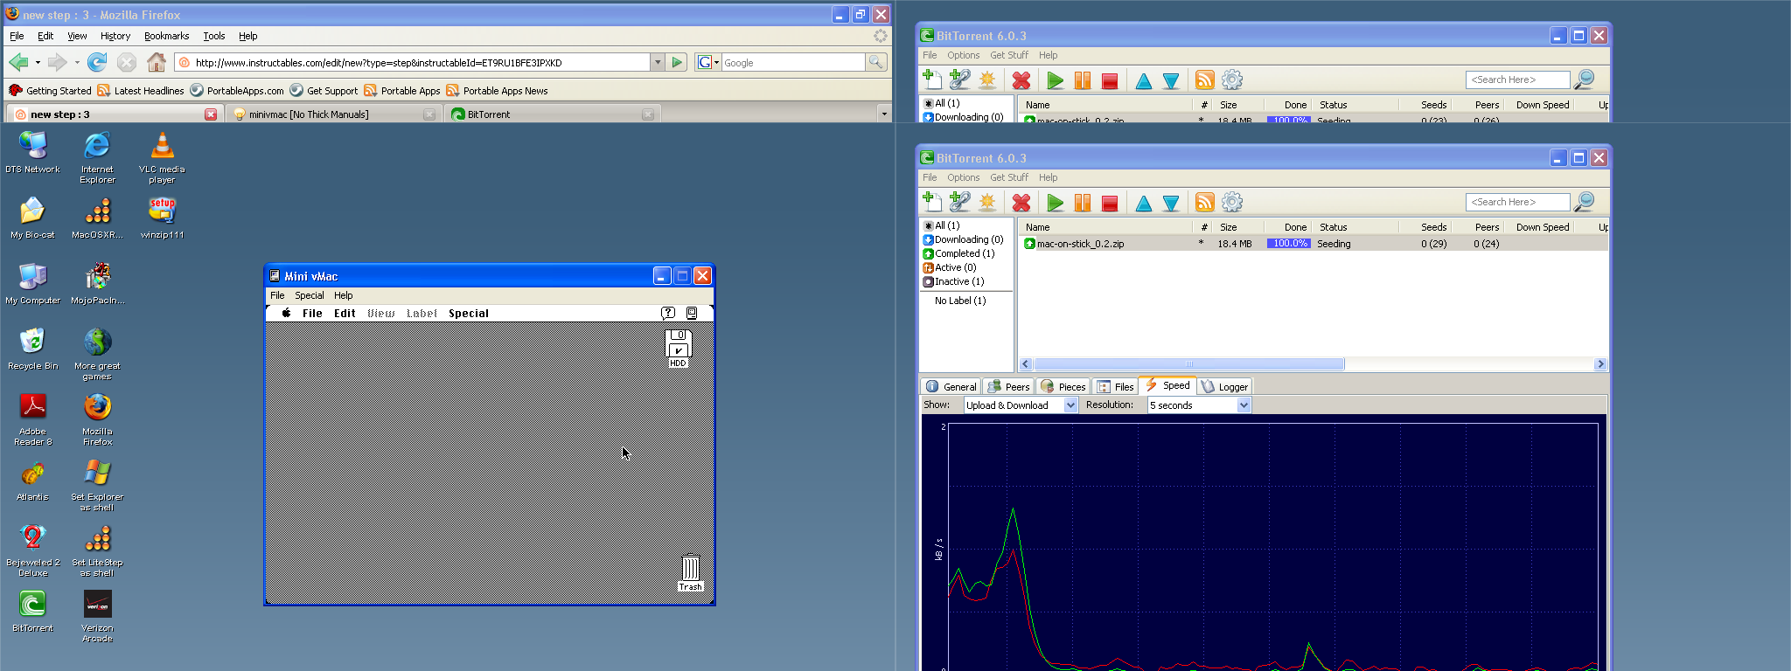
Task: Sort torrents by Seeds column header
Action: coord(1424,226)
